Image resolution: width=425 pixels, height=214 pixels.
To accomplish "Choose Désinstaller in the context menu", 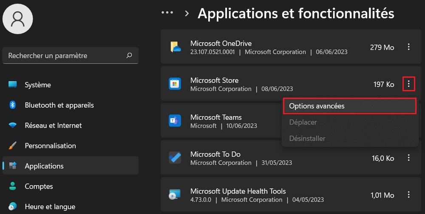I will [307, 138].
